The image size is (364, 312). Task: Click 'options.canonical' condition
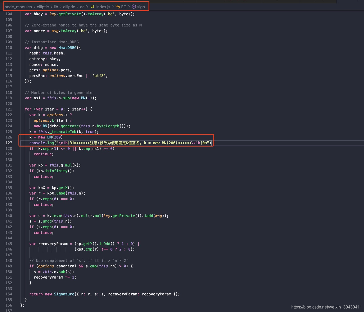click(x=57, y=266)
